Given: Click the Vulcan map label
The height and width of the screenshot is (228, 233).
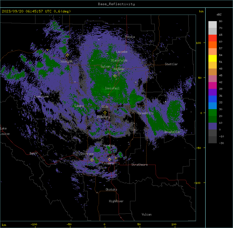Looking at the screenshot, I should pyautogui.click(x=147, y=214).
